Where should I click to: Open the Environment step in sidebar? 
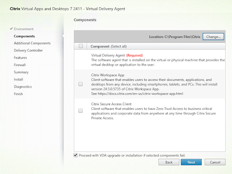tap(24, 29)
